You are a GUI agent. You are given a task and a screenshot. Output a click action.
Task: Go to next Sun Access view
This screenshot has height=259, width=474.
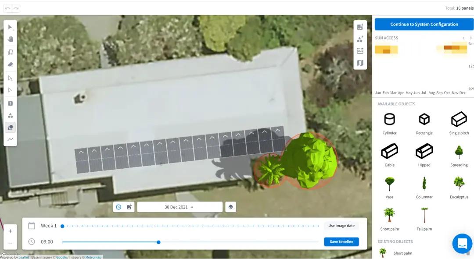(470, 38)
